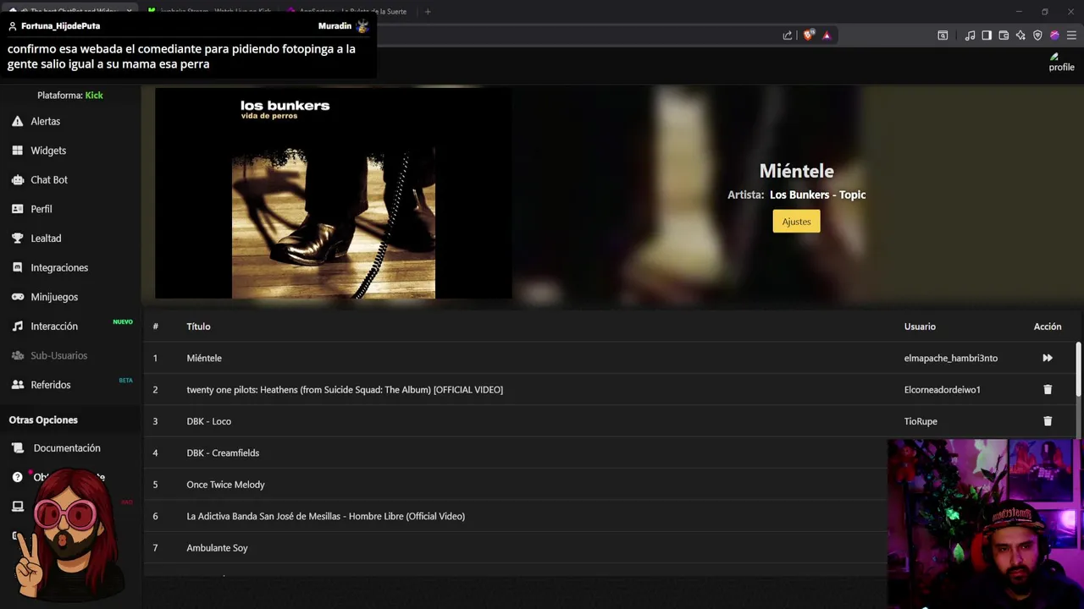Open the Lealtad trophy item
Screen dimensions: 1084x609
pos(46,239)
